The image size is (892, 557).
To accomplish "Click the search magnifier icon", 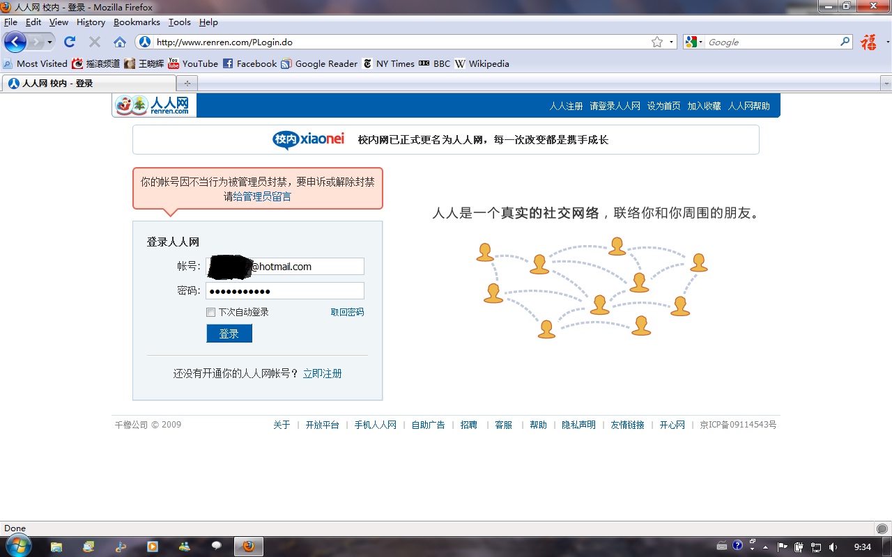I will [x=845, y=42].
